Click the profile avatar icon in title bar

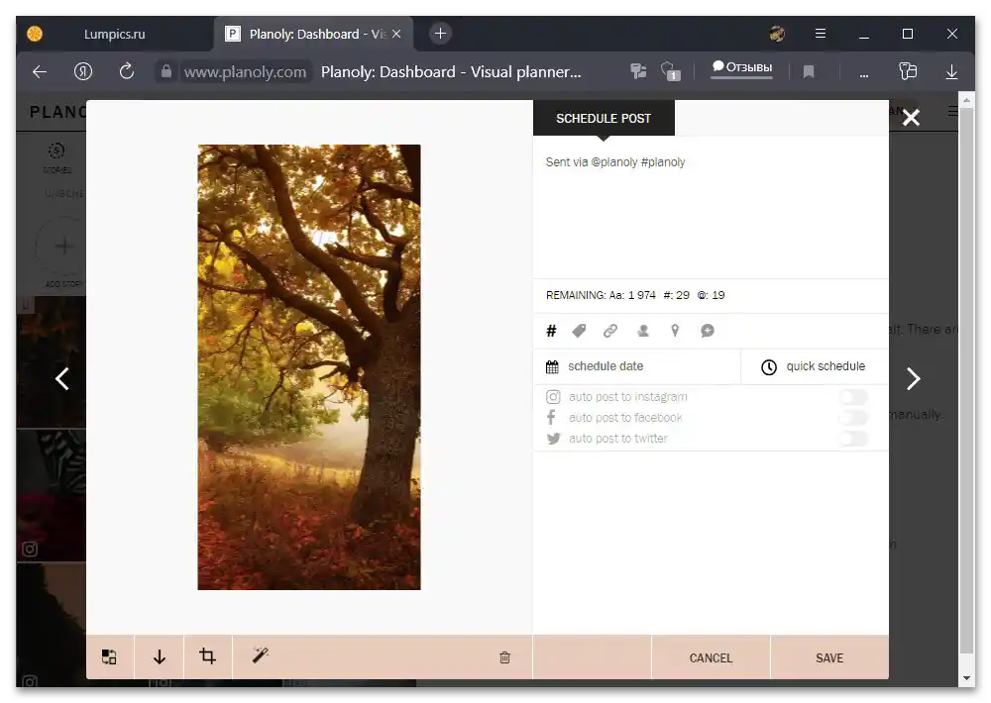tap(777, 34)
